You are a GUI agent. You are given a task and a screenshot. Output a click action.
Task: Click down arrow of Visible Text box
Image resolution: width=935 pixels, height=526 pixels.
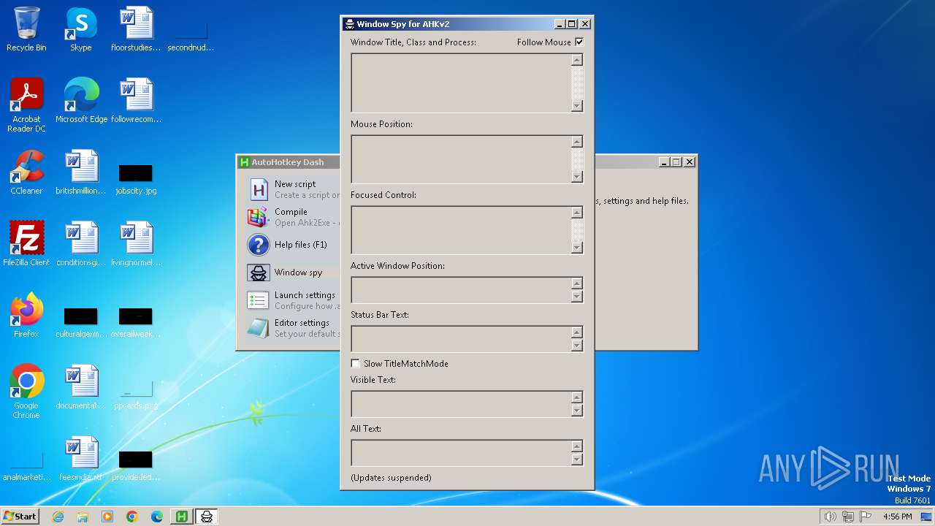tap(577, 411)
